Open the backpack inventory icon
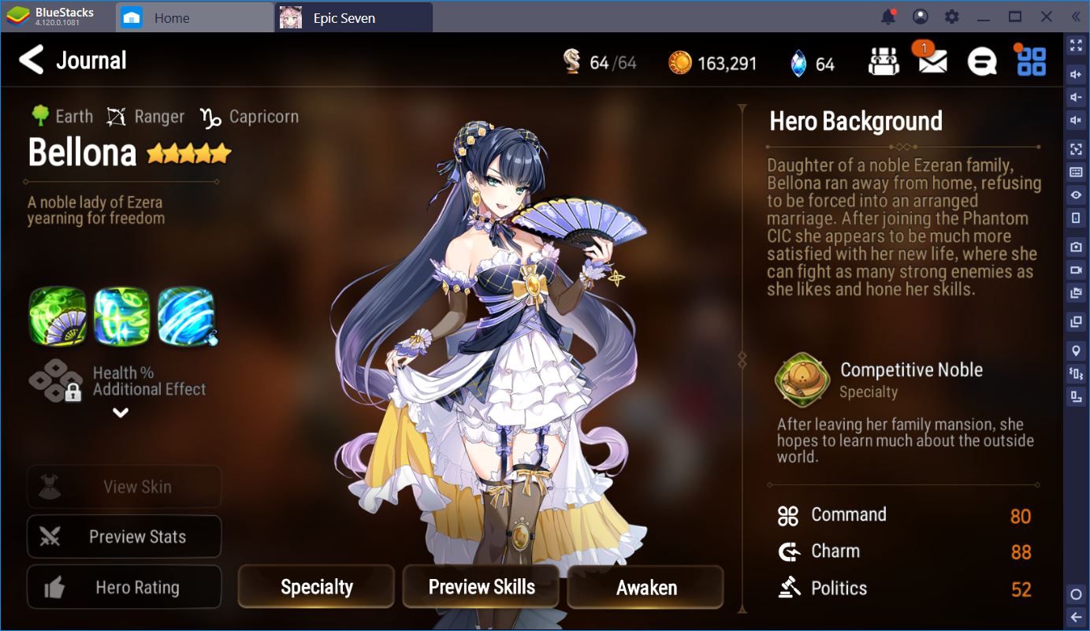1090x631 pixels. coord(884,61)
